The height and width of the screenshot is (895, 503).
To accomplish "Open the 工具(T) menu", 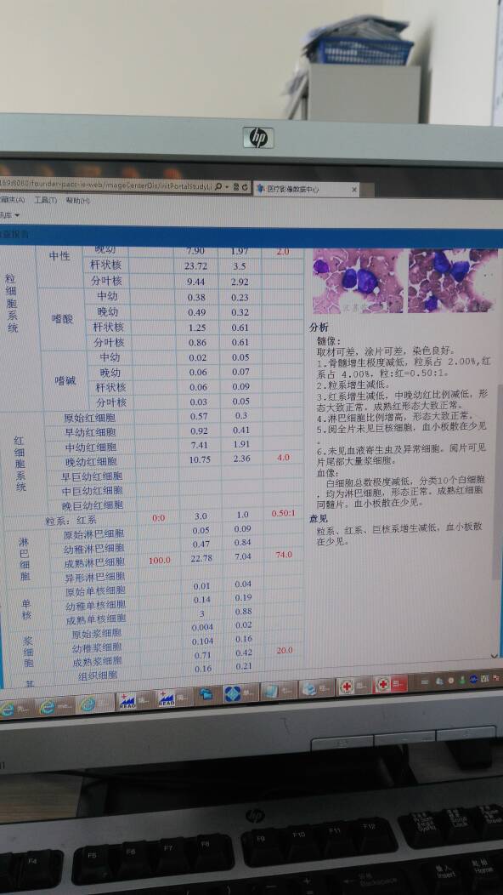I will (x=45, y=200).
